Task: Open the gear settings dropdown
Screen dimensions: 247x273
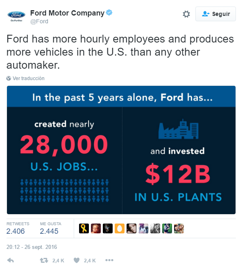Action: tap(186, 14)
